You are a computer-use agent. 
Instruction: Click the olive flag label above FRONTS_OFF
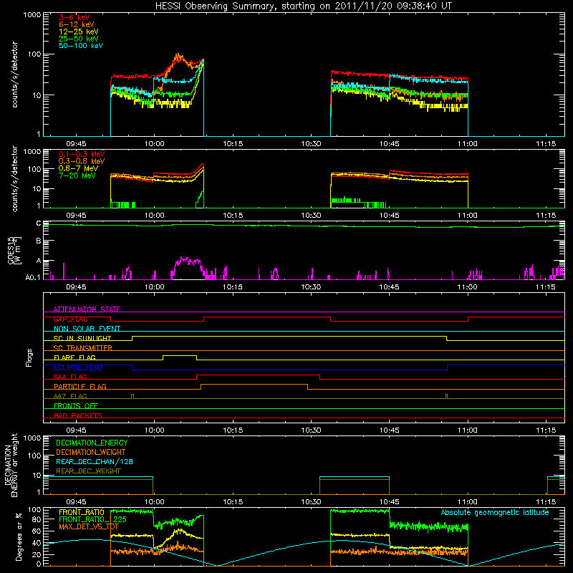[x=70, y=396]
